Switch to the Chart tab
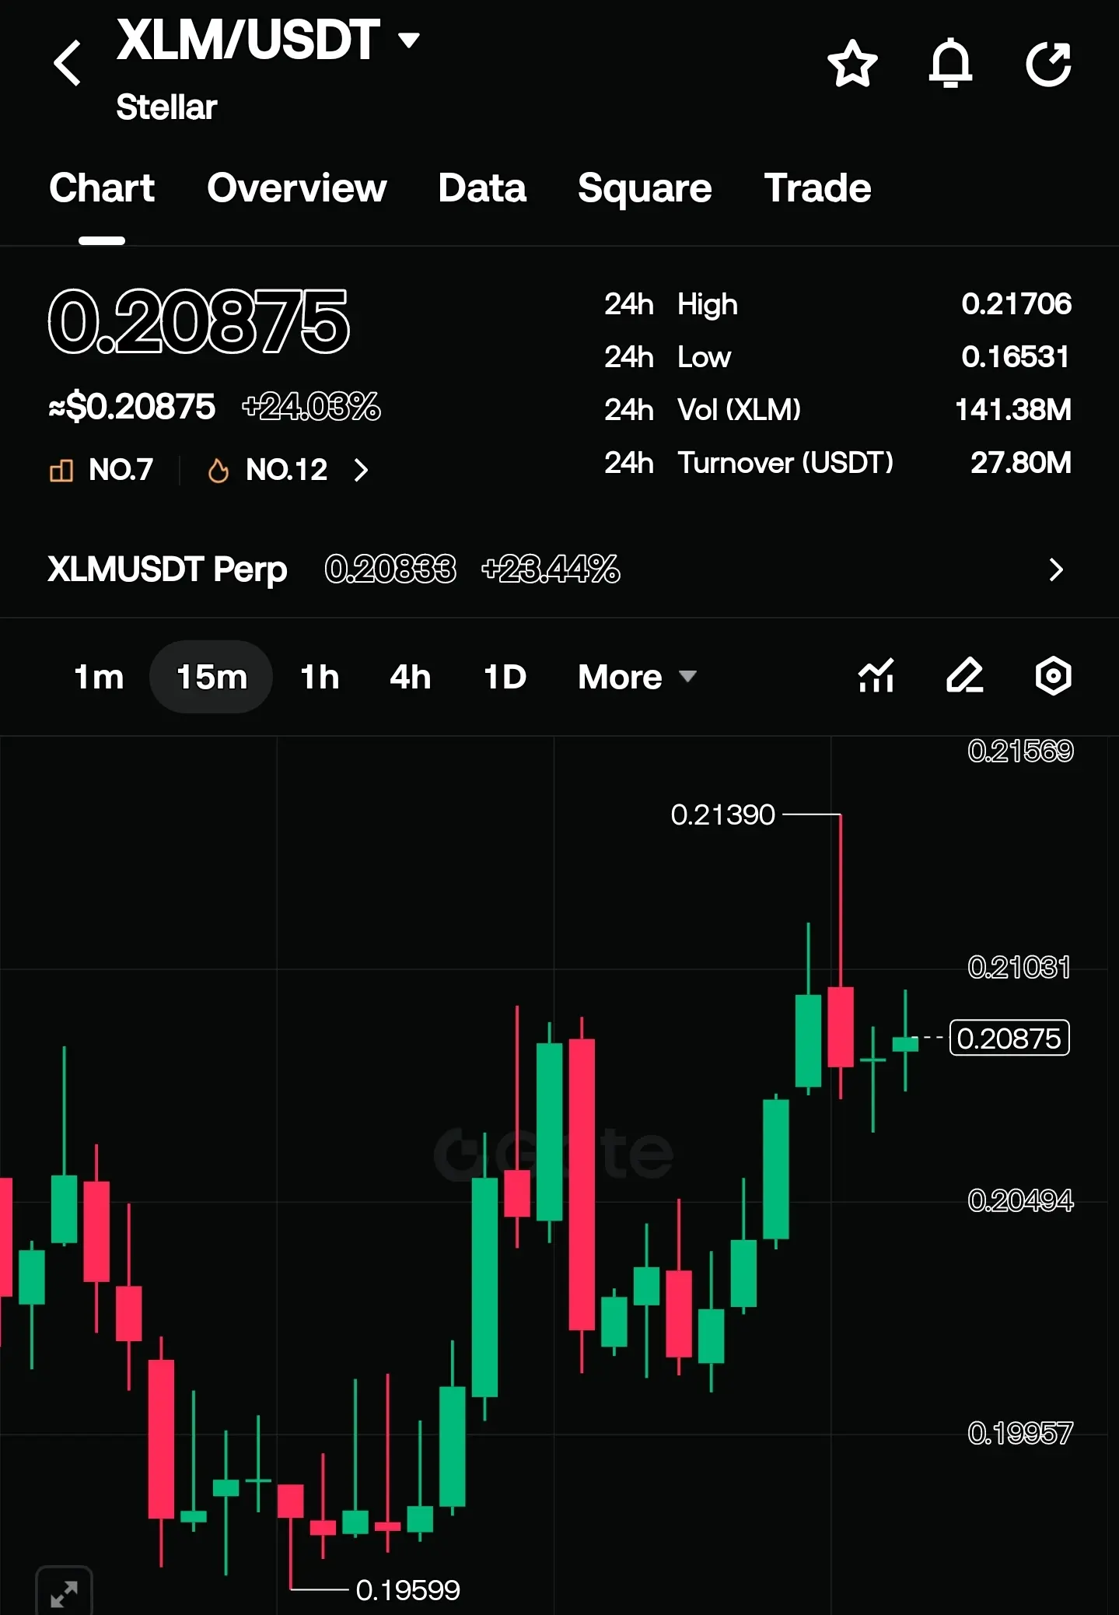Image resolution: width=1119 pixels, height=1615 pixels. point(102,188)
